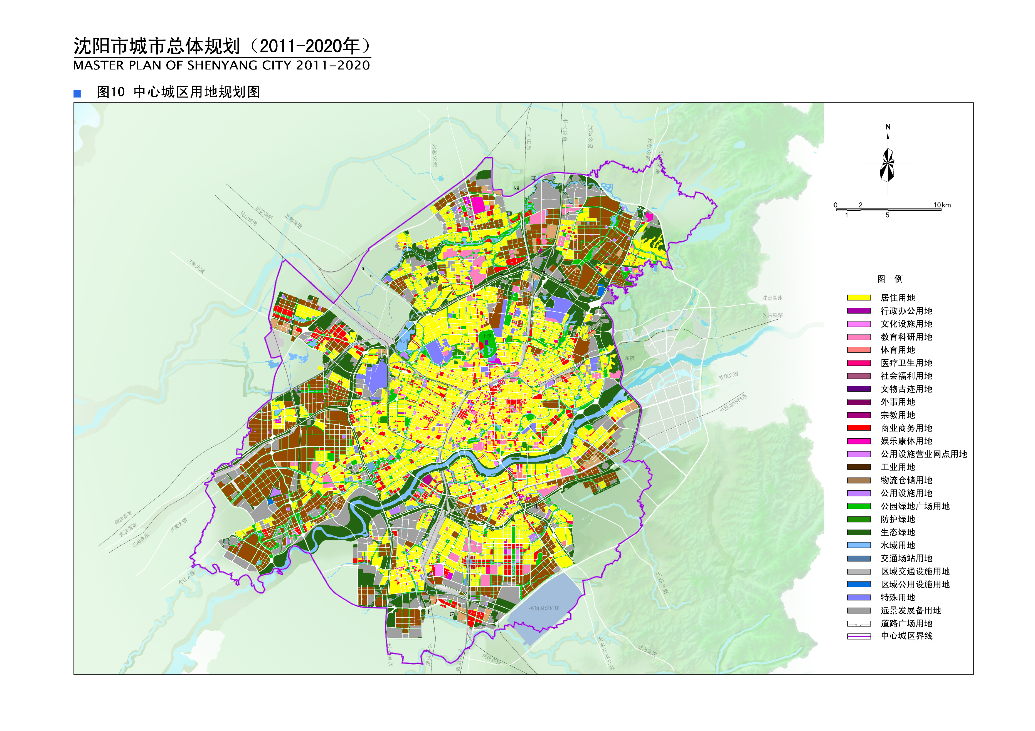Click the 娱乐康体用地 legend label
The height and width of the screenshot is (731, 1035).
coord(906,441)
